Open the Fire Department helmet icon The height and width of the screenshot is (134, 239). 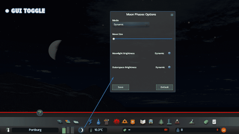pos(125,121)
